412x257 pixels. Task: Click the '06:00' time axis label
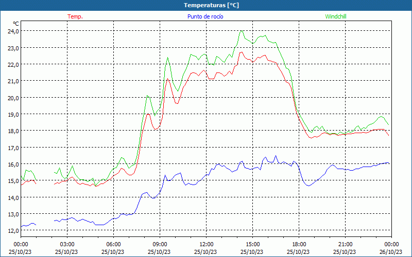[x=113, y=245]
